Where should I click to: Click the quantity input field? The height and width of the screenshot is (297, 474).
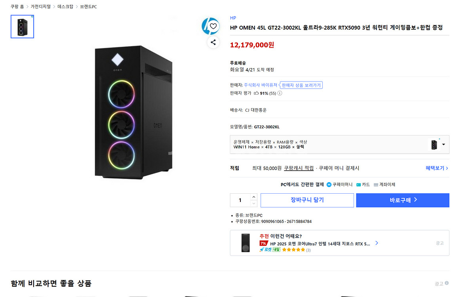click(x=240, y=200)
